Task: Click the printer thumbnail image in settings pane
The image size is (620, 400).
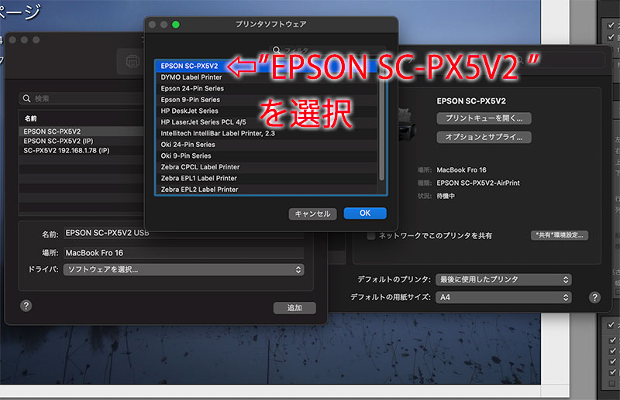Action: 408,125
